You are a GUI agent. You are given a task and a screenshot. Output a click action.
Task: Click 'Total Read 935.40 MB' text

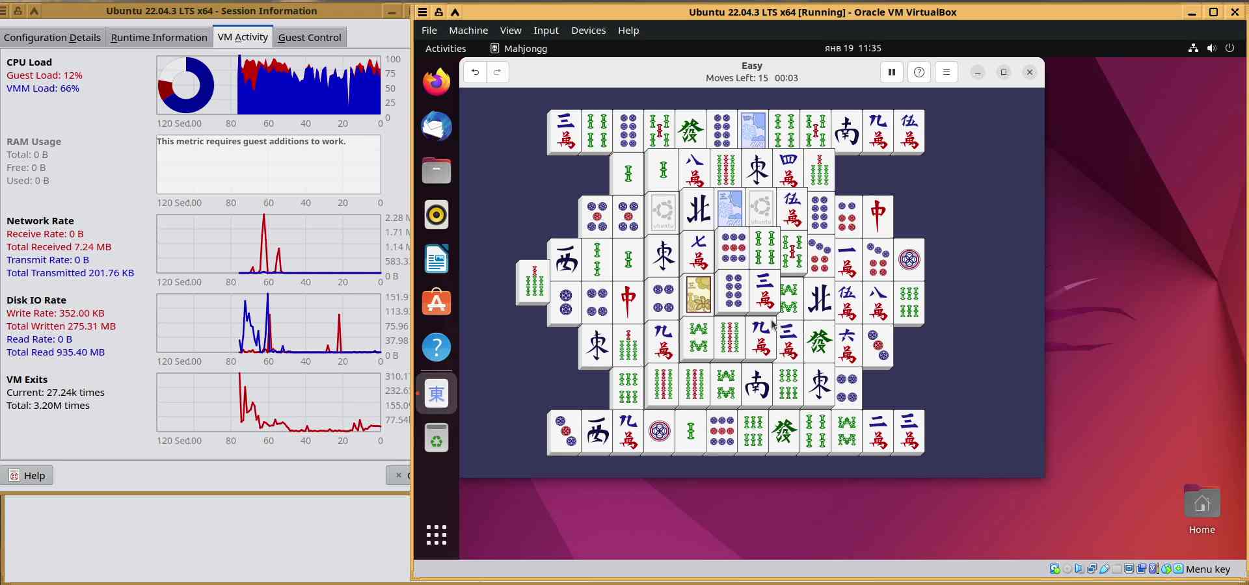point(55,352)
